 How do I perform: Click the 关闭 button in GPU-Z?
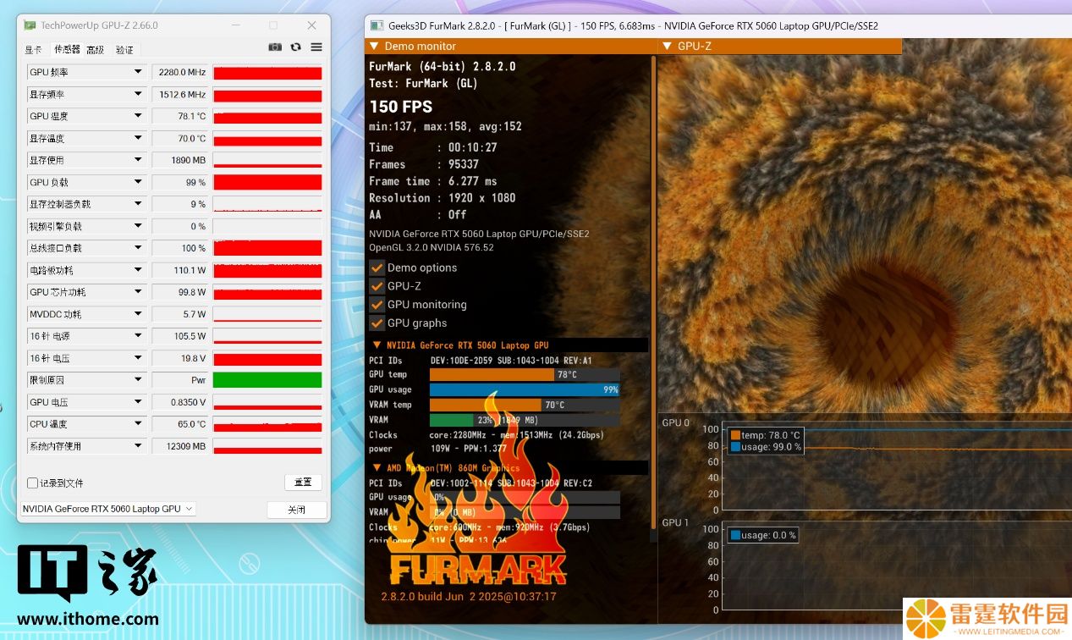(x=296, y=510)
